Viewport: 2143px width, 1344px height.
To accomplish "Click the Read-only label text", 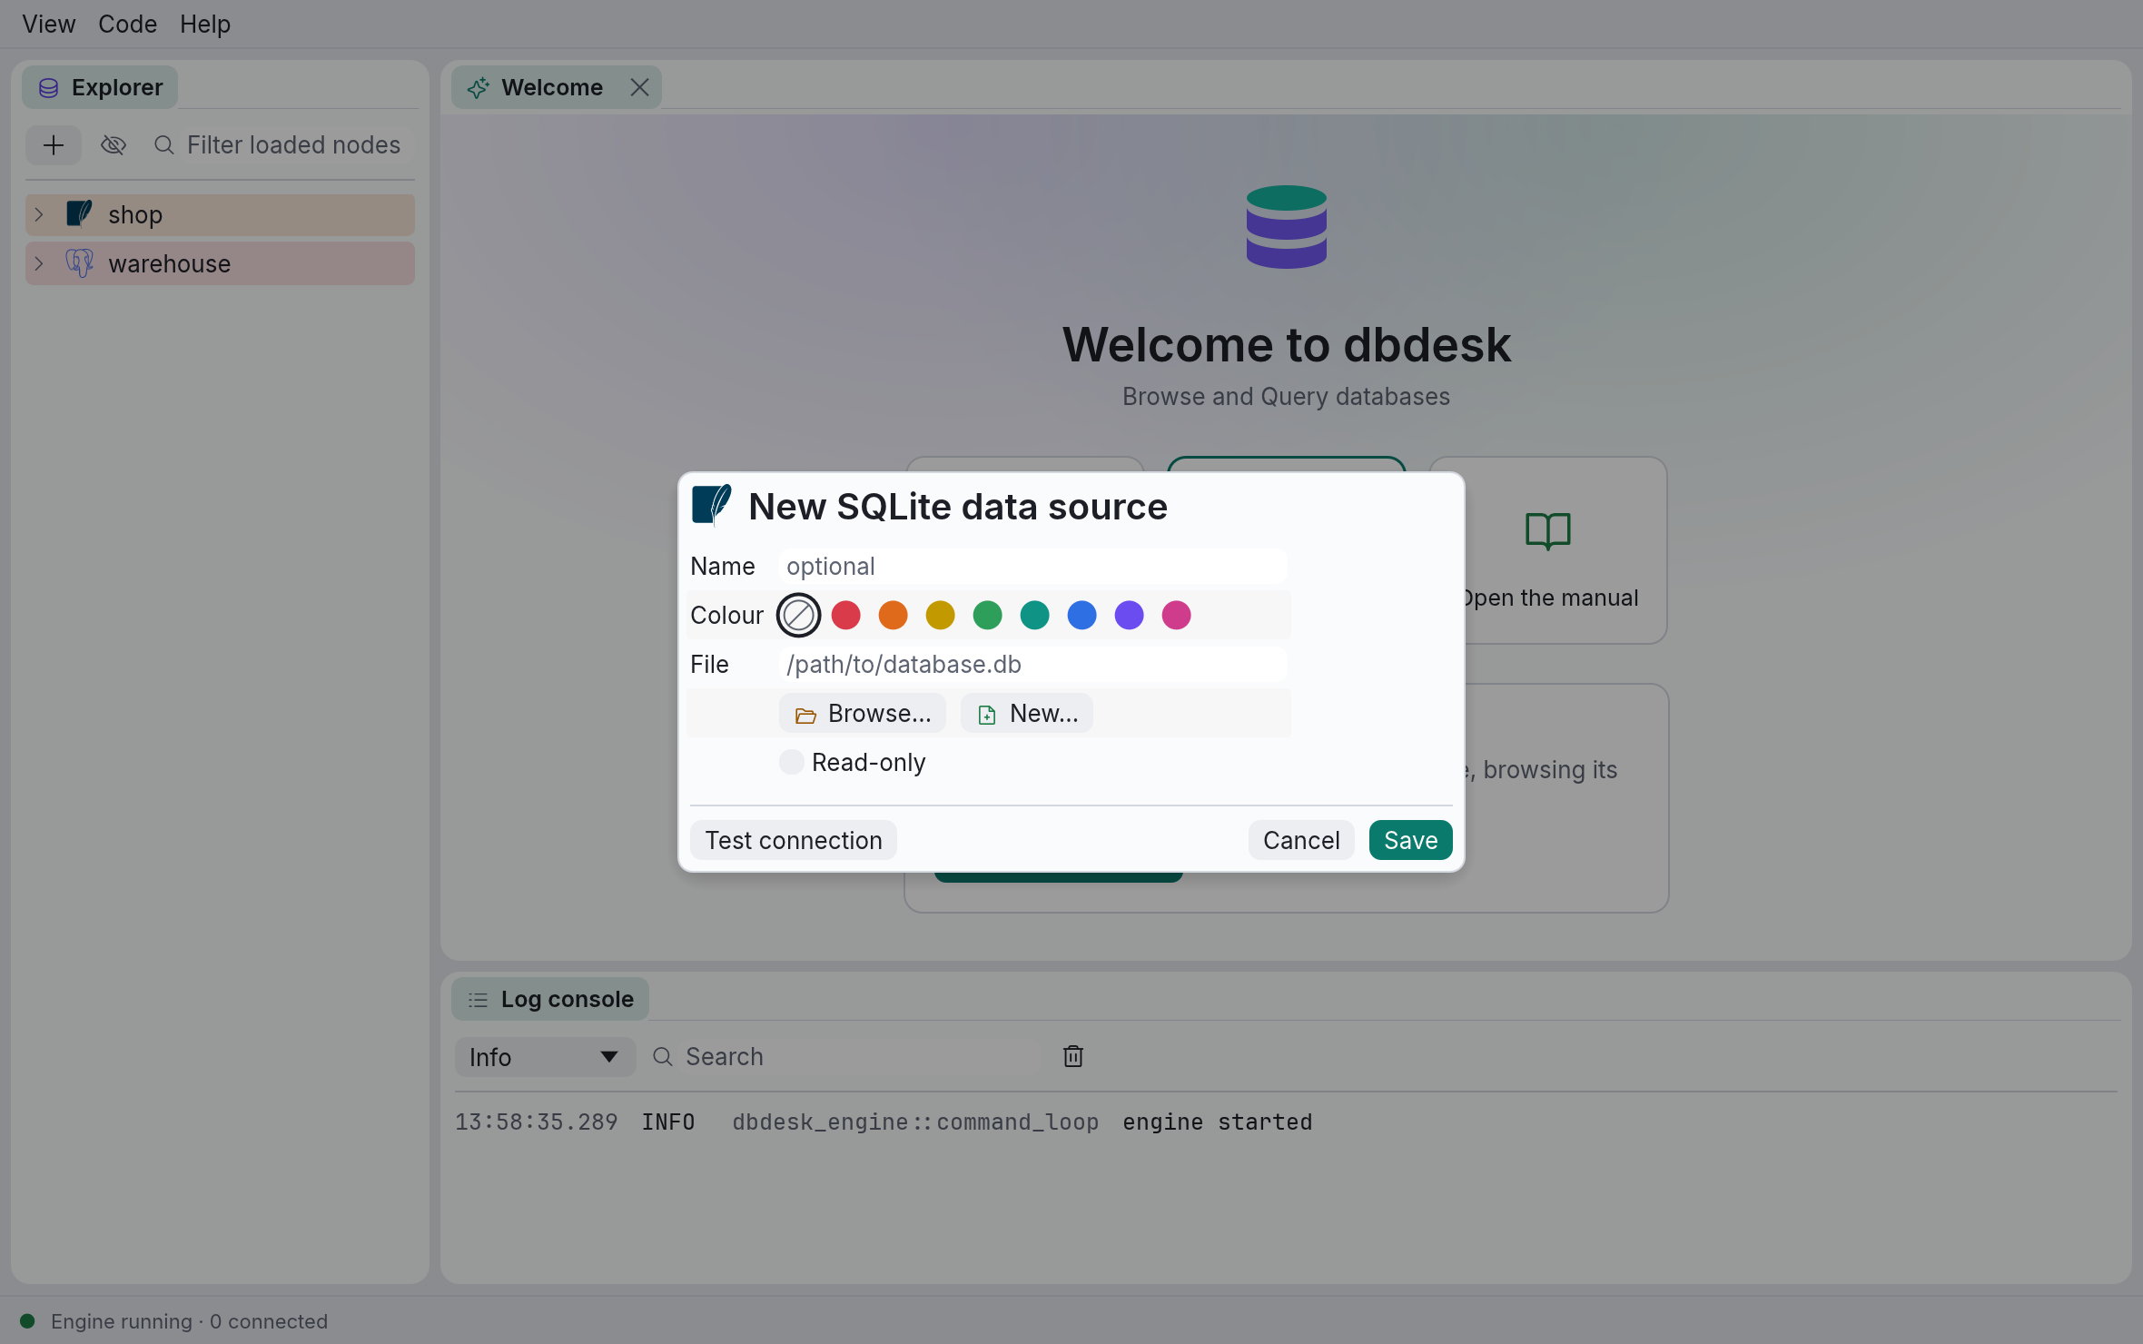I will [868, 763].
